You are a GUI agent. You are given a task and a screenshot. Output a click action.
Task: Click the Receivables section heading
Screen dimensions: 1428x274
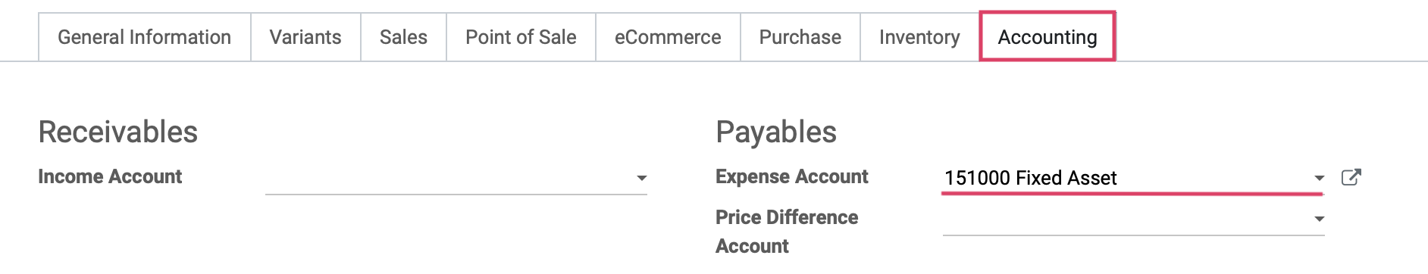pyautogui.click(x=118, y=132)
